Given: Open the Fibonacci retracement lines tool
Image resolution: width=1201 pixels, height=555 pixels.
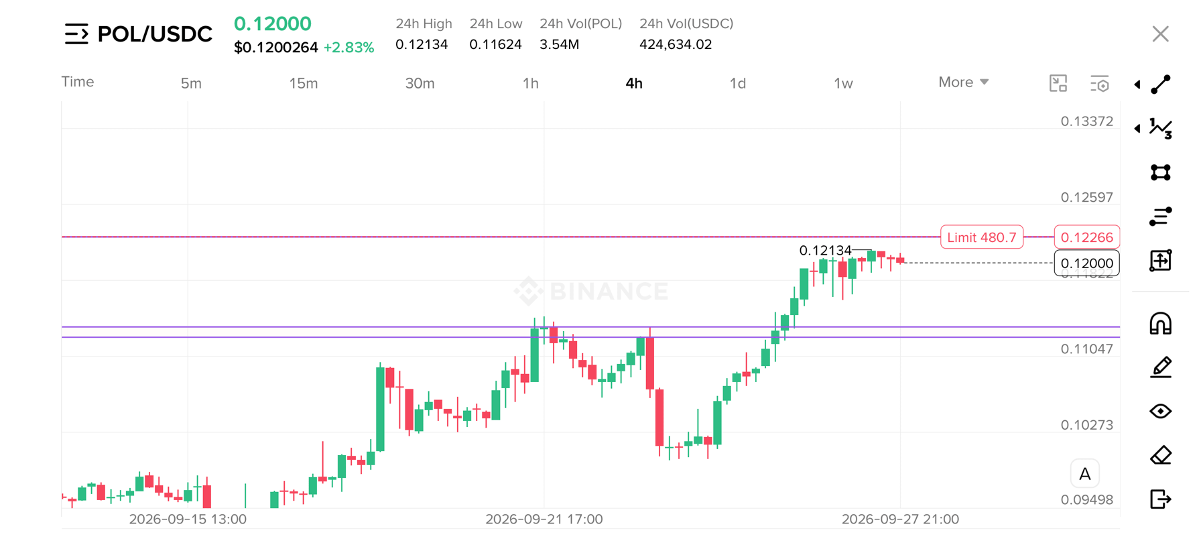Looking at the screenshot, I should (x=1161, y=217).
